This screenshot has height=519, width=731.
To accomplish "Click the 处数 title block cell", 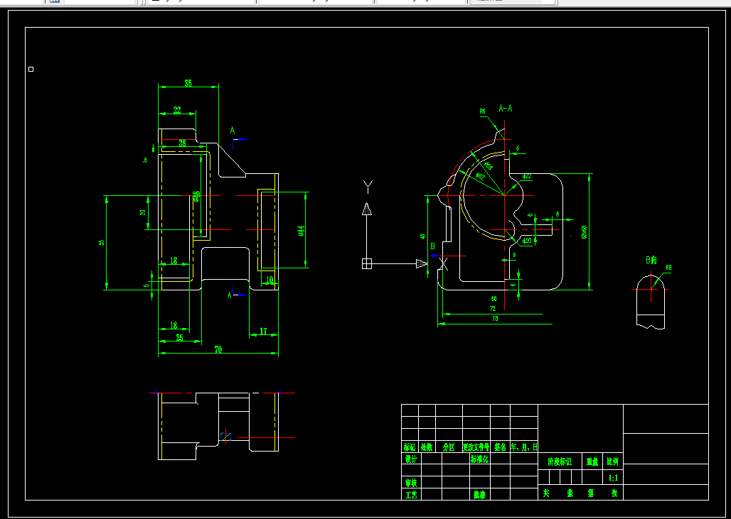I will 427,447.
